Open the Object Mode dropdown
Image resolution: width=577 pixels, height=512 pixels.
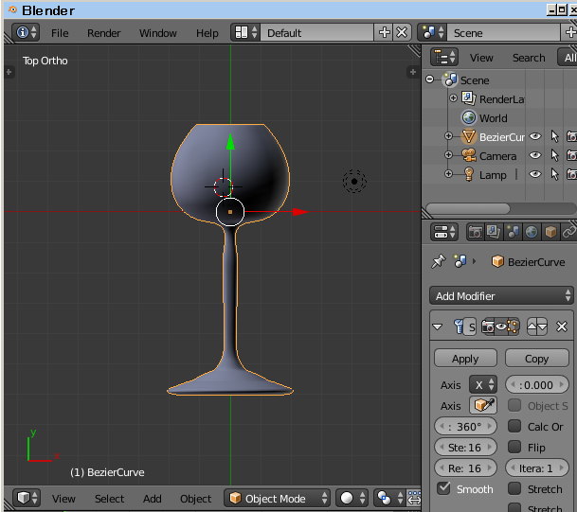(278, 498)
